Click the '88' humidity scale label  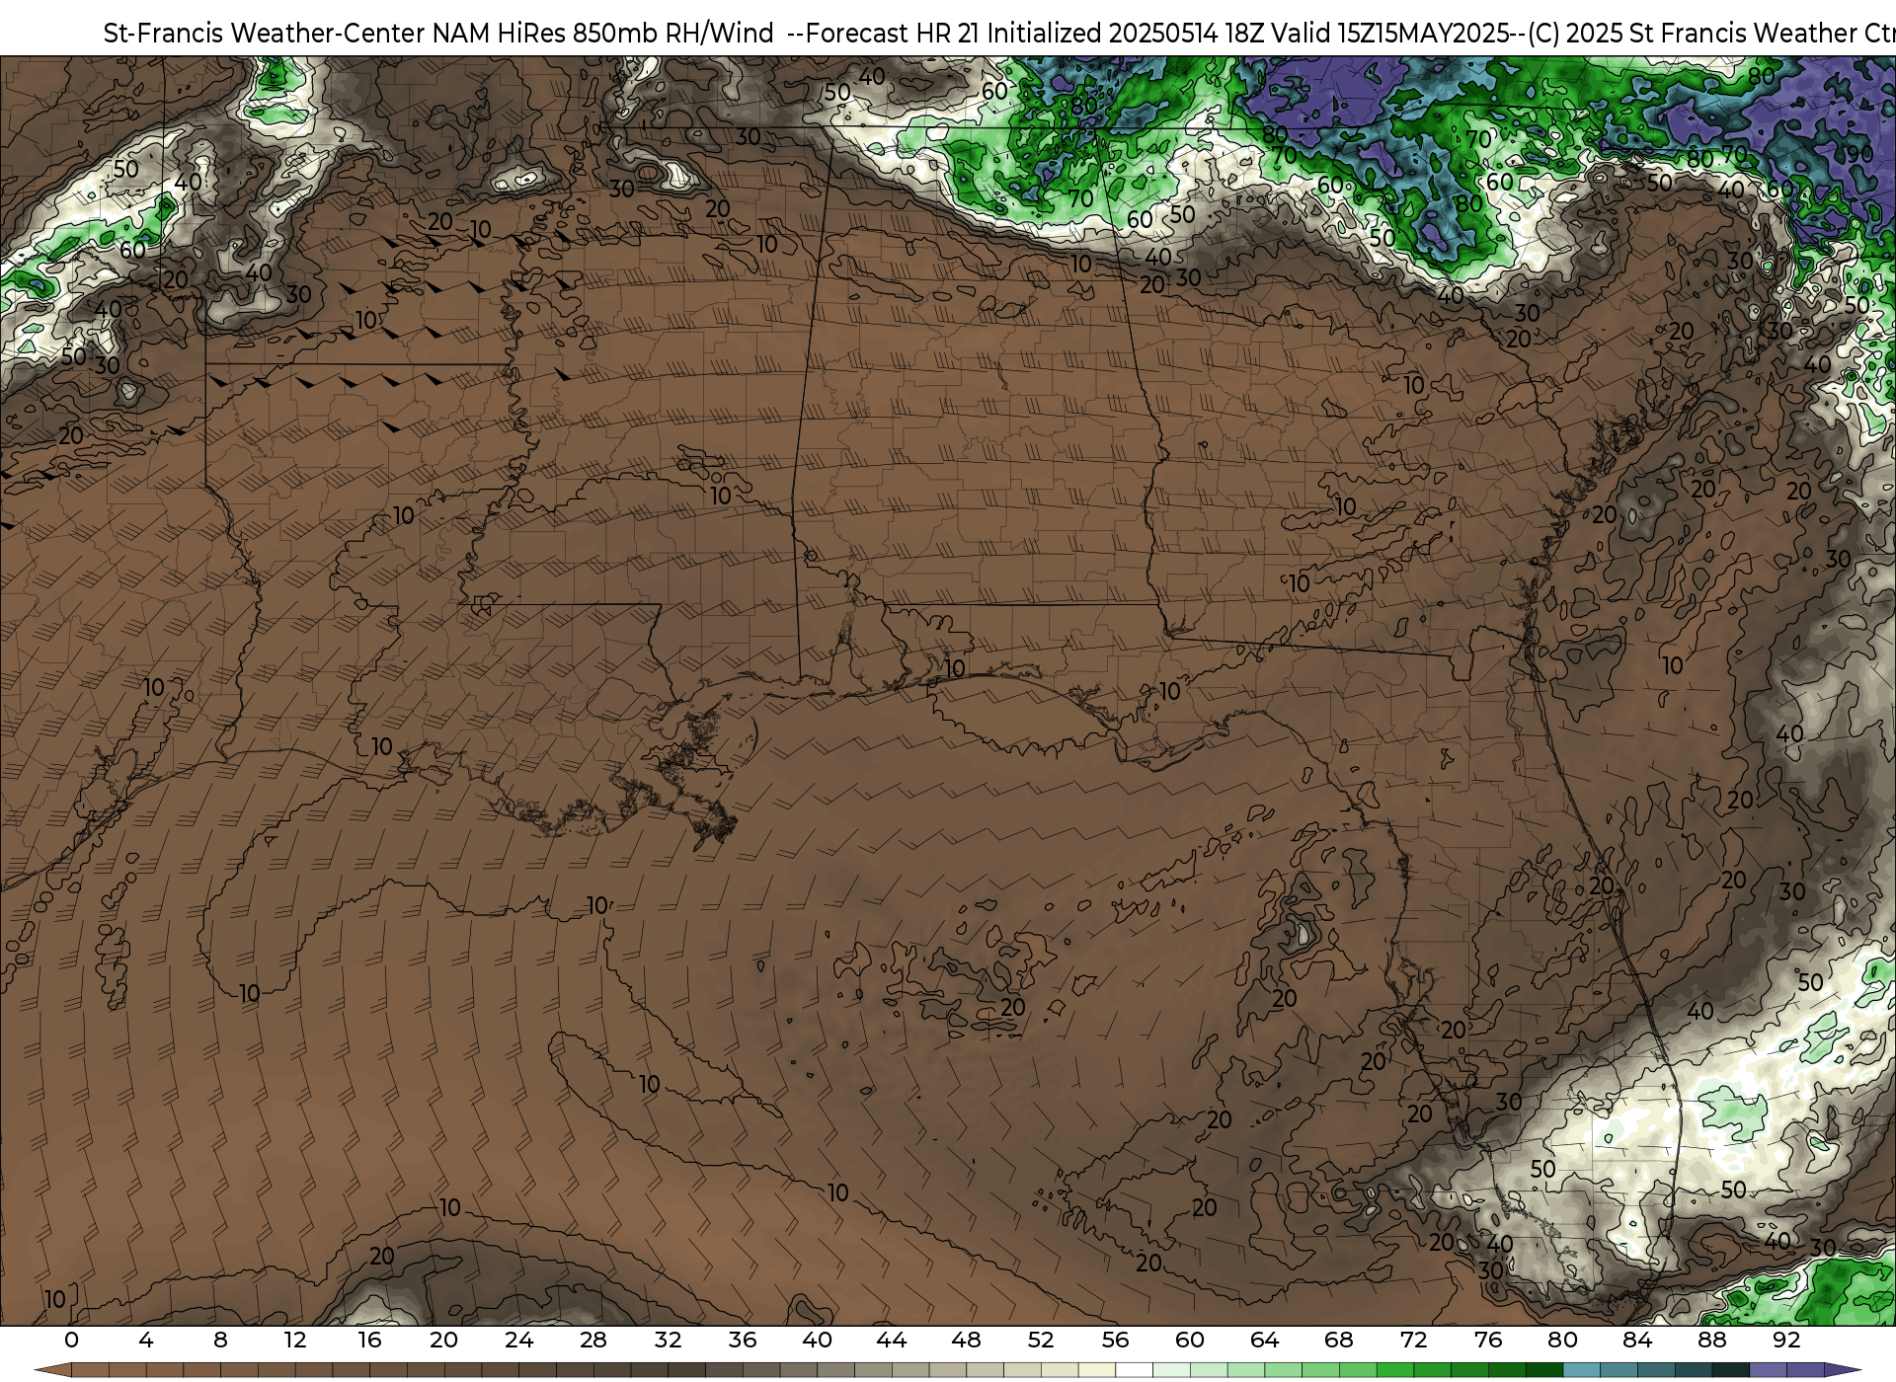click(1711, 1340)
